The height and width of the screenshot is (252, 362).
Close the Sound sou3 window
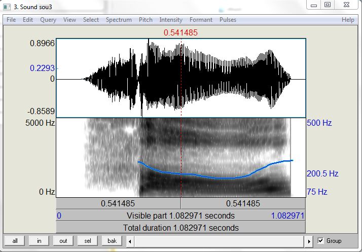pos(346,5)
